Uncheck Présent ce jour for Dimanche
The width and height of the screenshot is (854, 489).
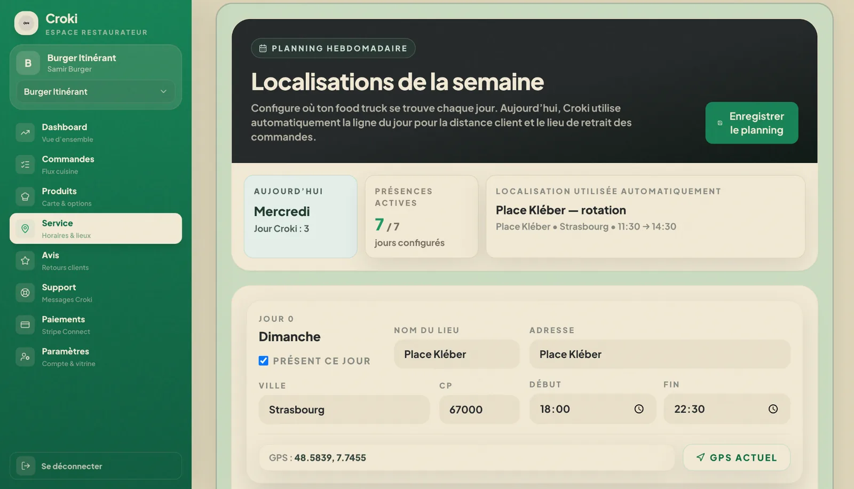[264, 361]
